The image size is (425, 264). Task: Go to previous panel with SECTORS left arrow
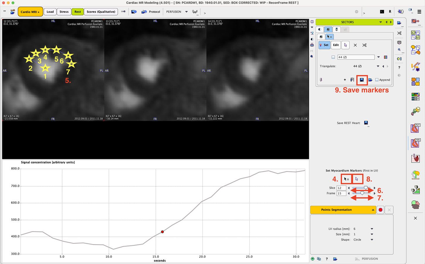tap(386, 22)
